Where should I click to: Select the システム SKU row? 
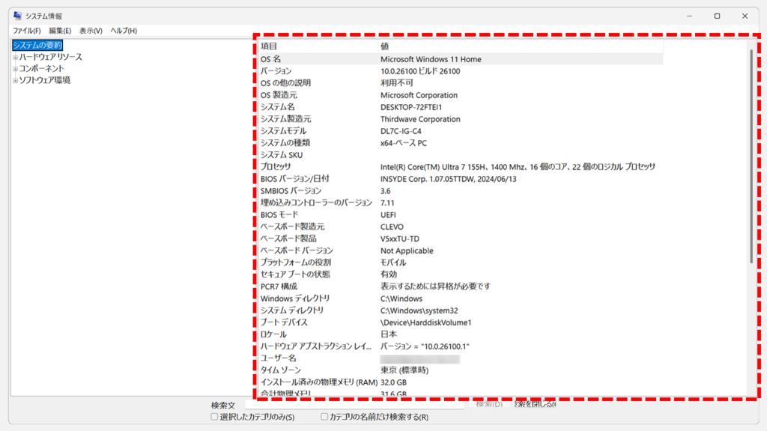pos(461,155)
